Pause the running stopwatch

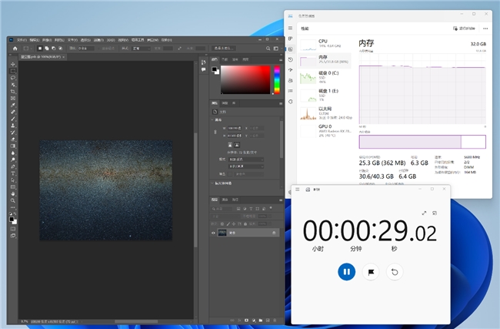point(347,272)
